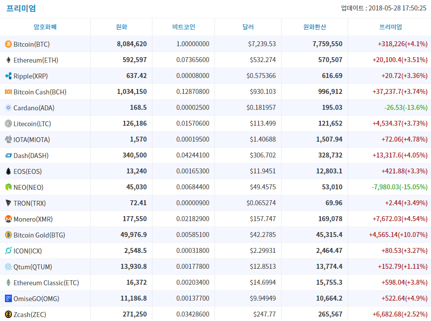Select the Bitcoin Gold(BTG) name text
This screenshot has width=431, height=321.
(40, 235)
